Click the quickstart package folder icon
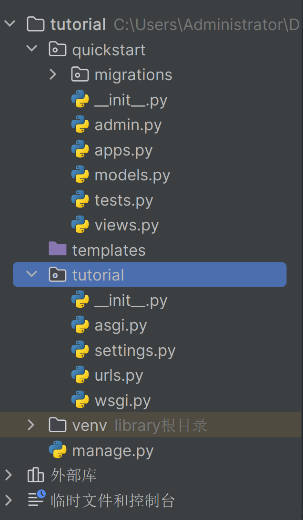 (x=57, y=50)
